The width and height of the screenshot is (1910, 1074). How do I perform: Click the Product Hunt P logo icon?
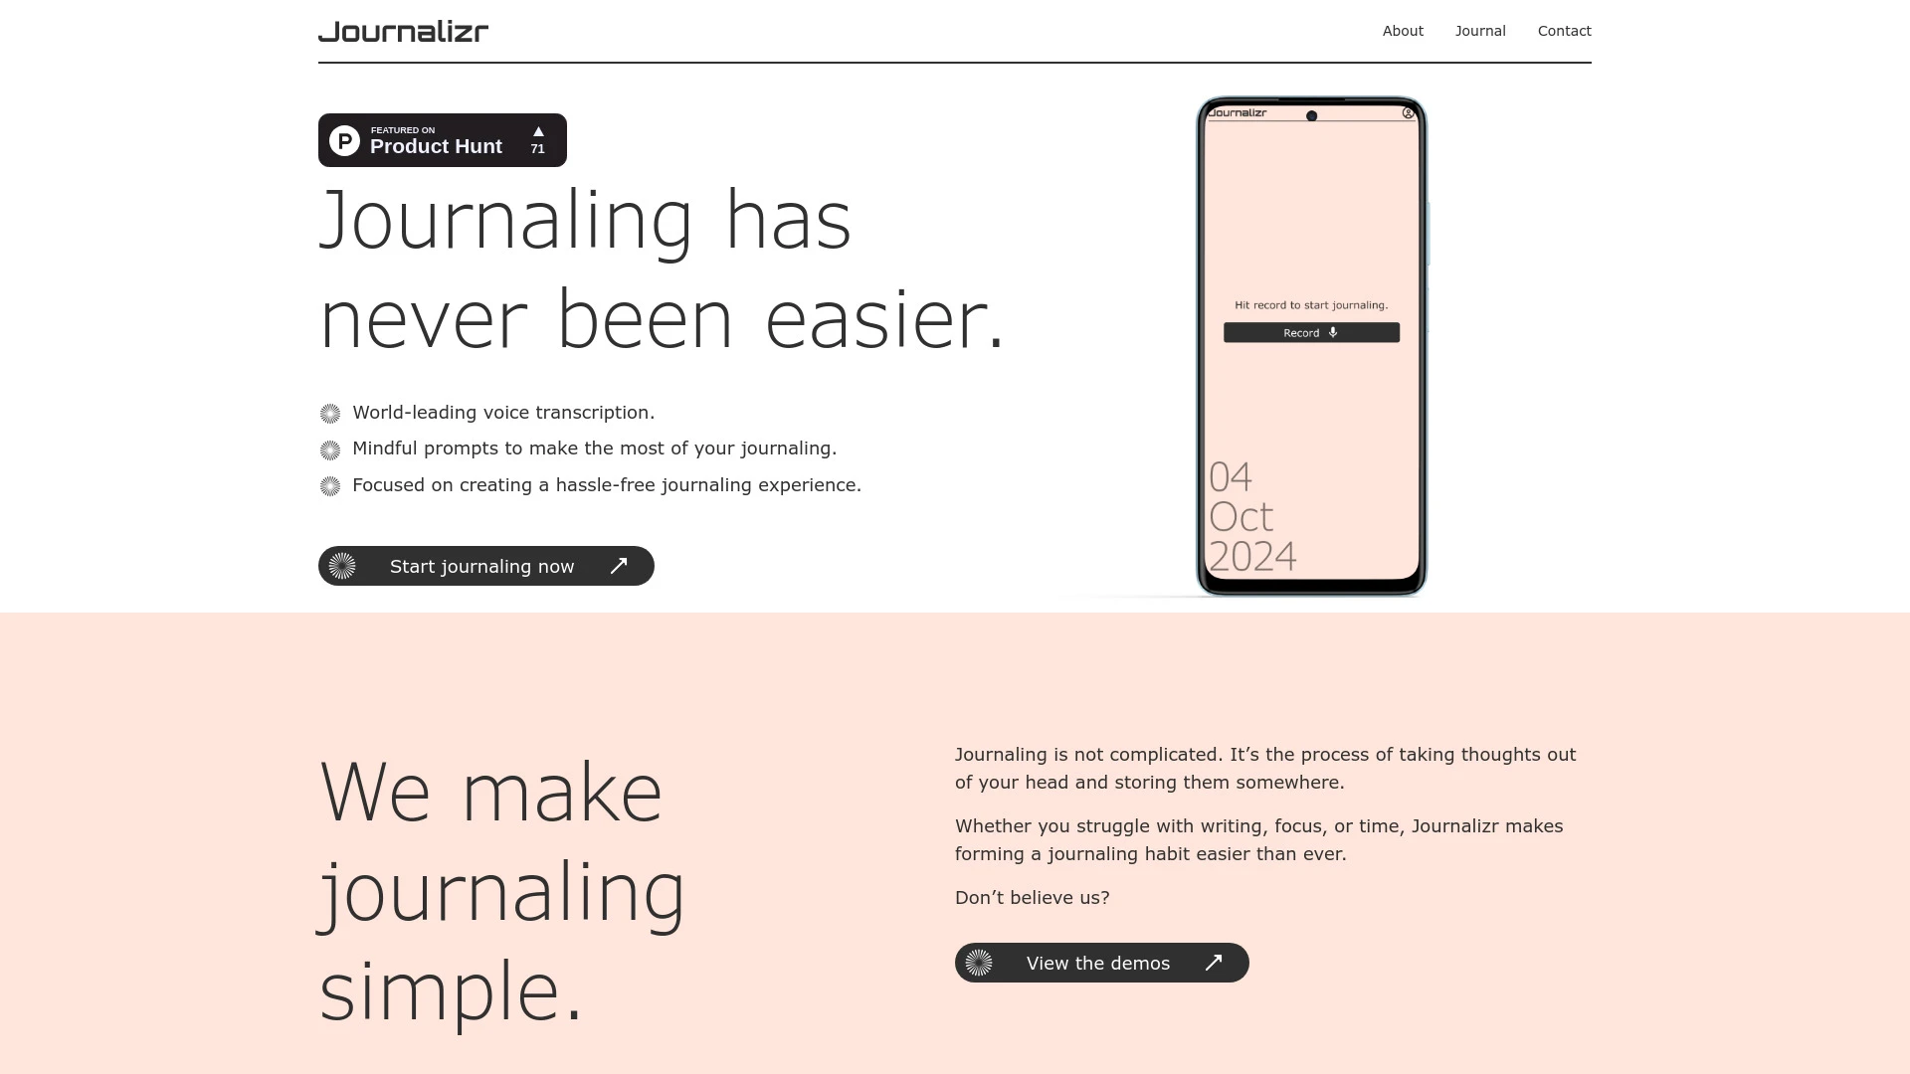click(345, 140)
